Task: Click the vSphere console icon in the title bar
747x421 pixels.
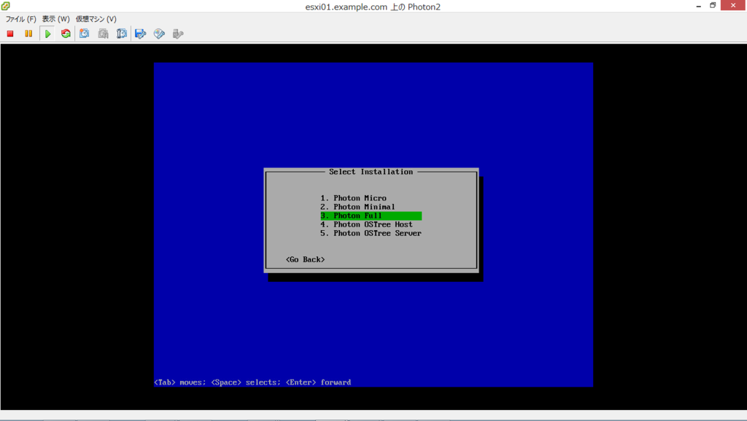Action: [6, 6]
